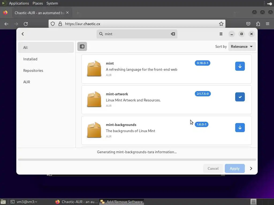This screenshot has height=205, width=274.
Task: Select the All category
Action: coord(46,48)
